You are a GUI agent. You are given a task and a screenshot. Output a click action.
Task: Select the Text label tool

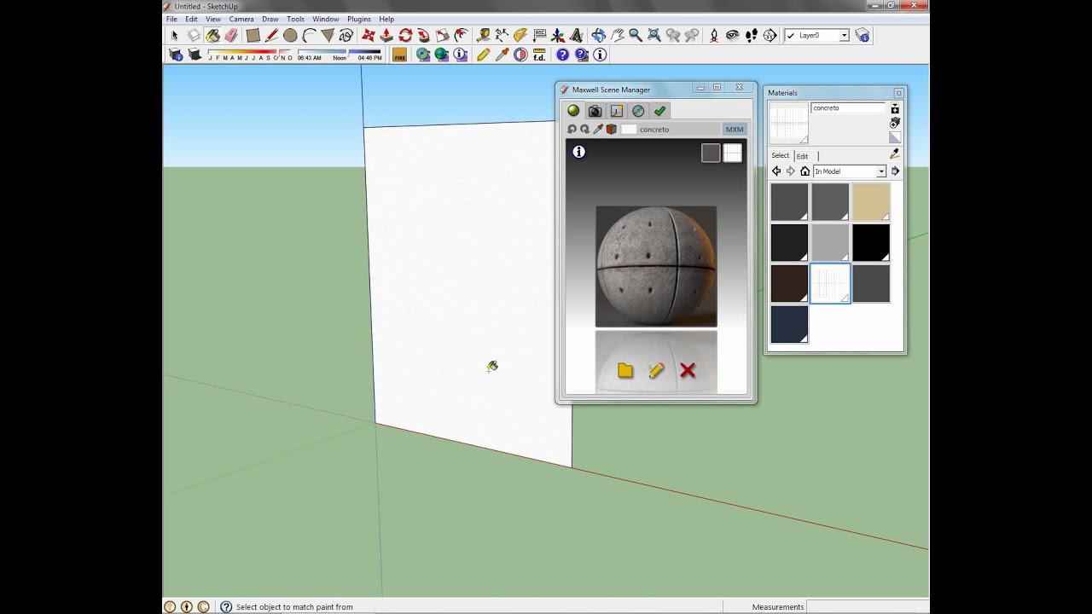(x=539, y=36)
